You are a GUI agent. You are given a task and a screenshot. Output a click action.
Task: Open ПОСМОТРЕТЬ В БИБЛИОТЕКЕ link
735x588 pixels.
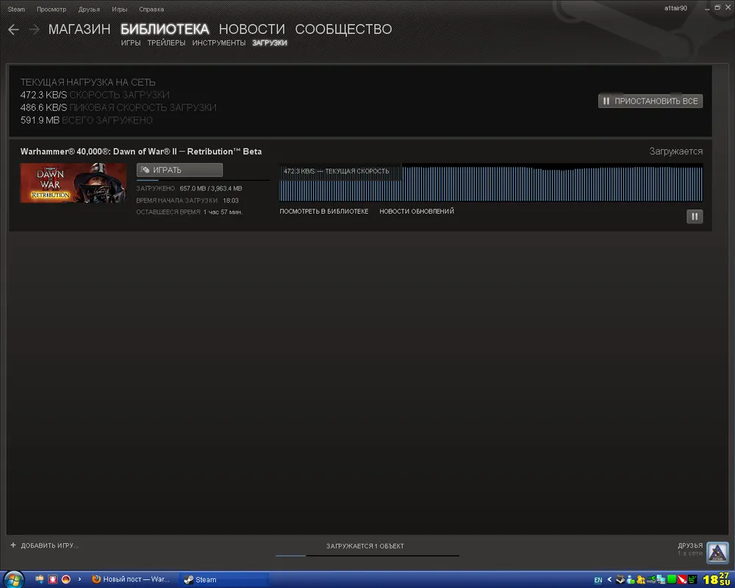[x=324, y=212]
